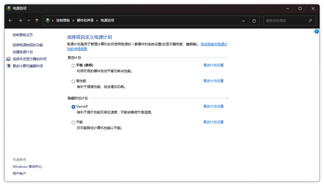Expand the address bar history dropdown
Viewport: 324px width, 186px height.
coord(243,21)
